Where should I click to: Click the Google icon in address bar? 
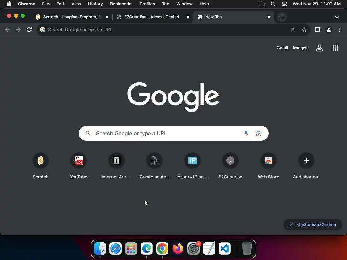tap(43, 30)
